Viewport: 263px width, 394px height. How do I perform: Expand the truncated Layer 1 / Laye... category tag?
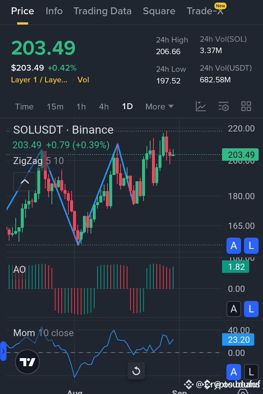pyautogui.click(x=39, y=80)
